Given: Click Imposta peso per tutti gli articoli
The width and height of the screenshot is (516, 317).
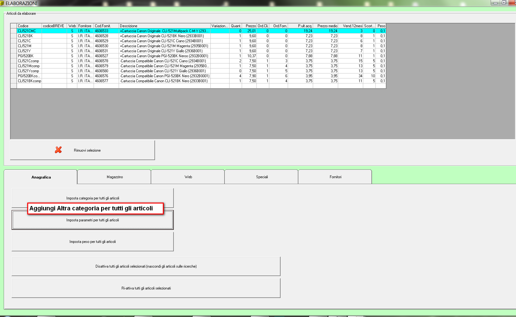Looking at the screenshot, I should tap(93, 242).
